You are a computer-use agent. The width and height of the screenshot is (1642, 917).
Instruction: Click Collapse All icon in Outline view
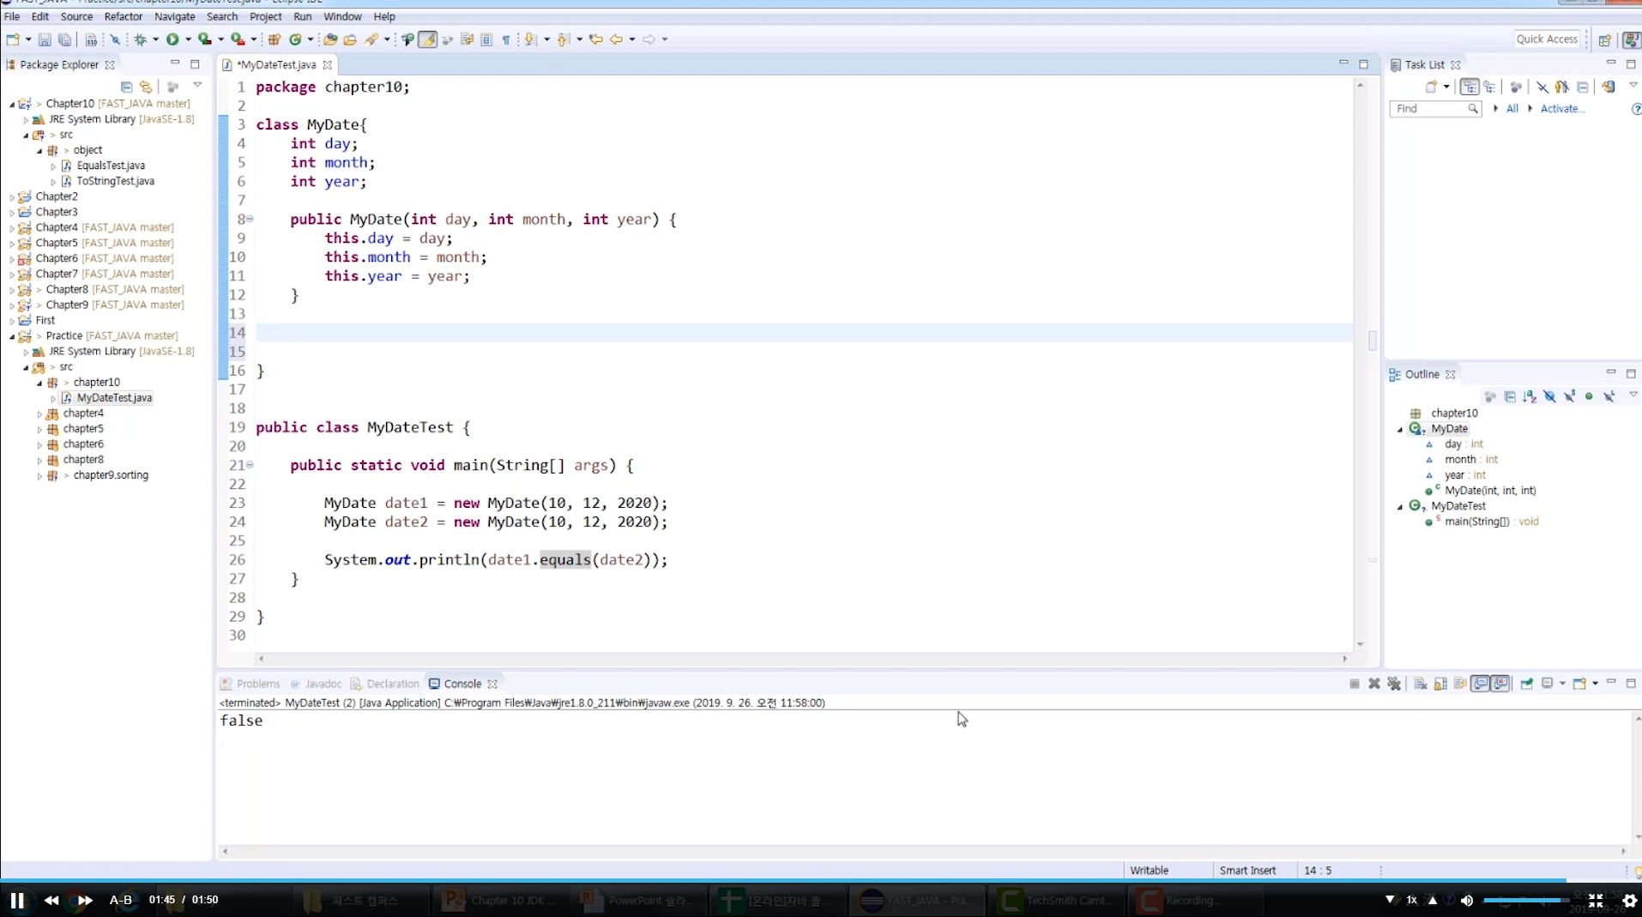point(1510,396)
